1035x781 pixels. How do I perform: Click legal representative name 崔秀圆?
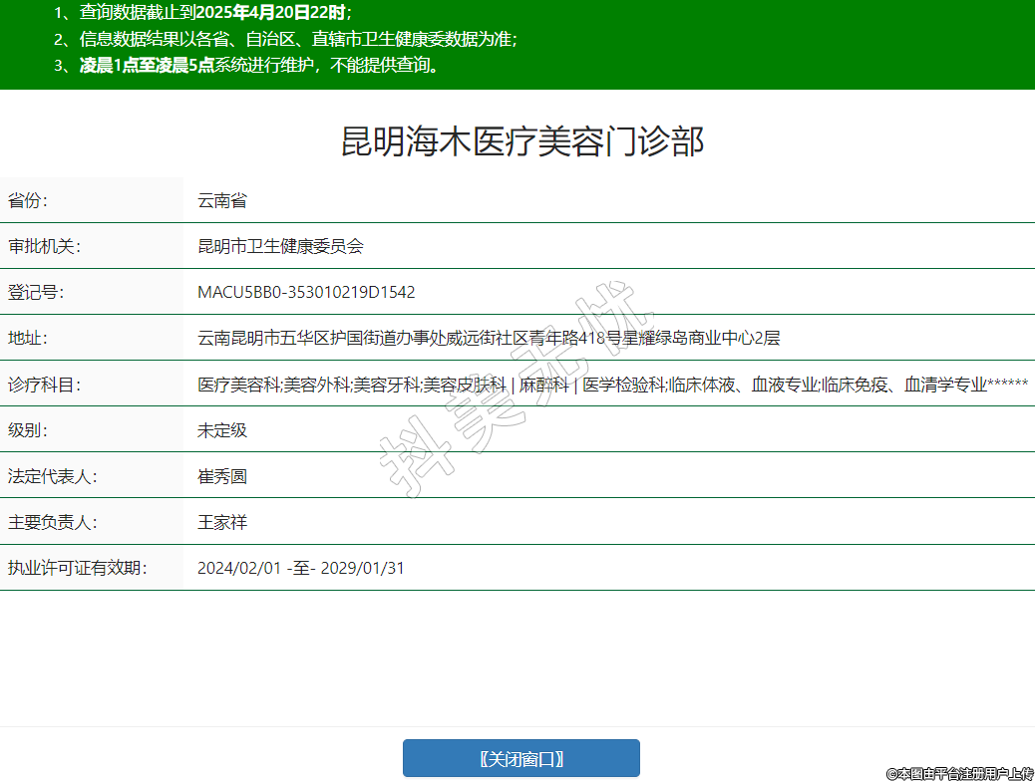[221, 476]
